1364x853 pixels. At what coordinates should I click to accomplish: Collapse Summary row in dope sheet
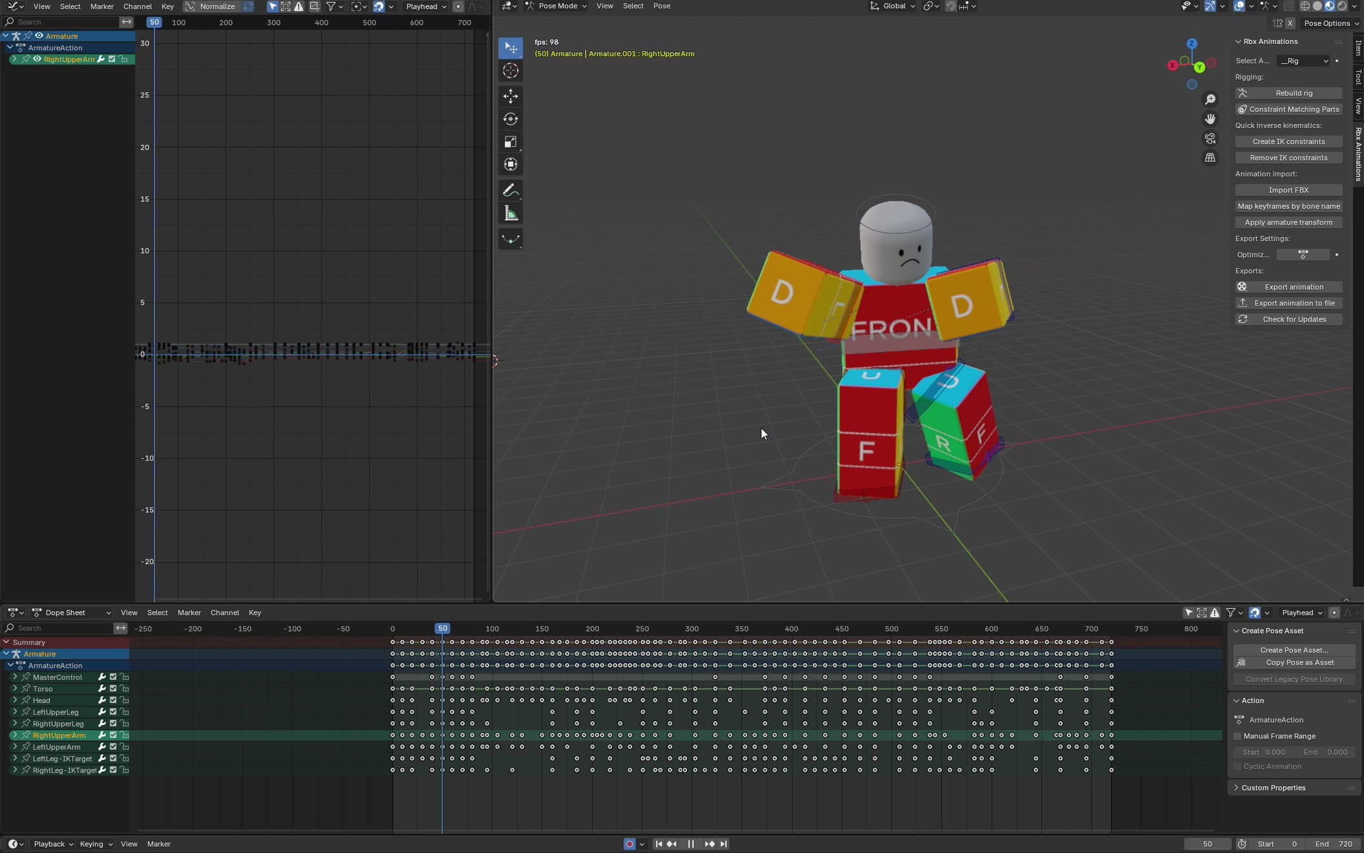point(6,642)
